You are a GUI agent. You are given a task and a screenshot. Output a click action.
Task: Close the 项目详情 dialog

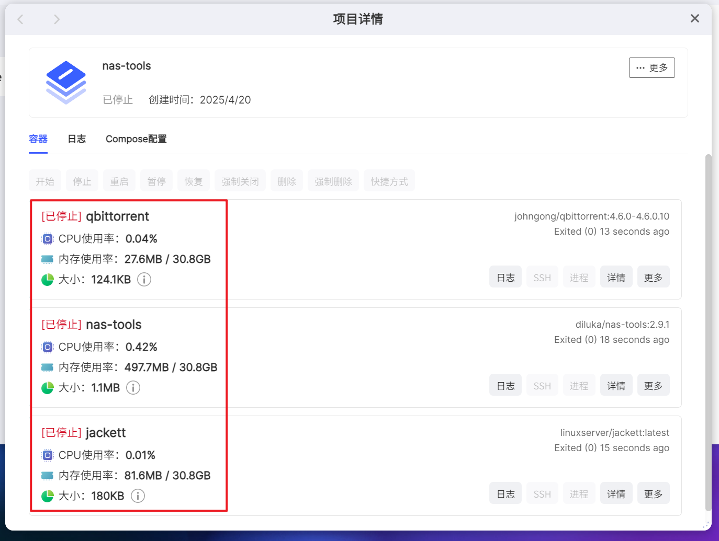(x=695, y=18)
